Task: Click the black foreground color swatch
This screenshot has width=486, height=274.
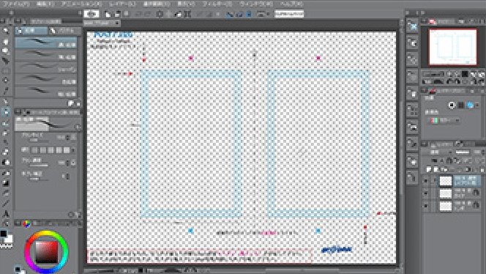Action: tap(4, 233)
